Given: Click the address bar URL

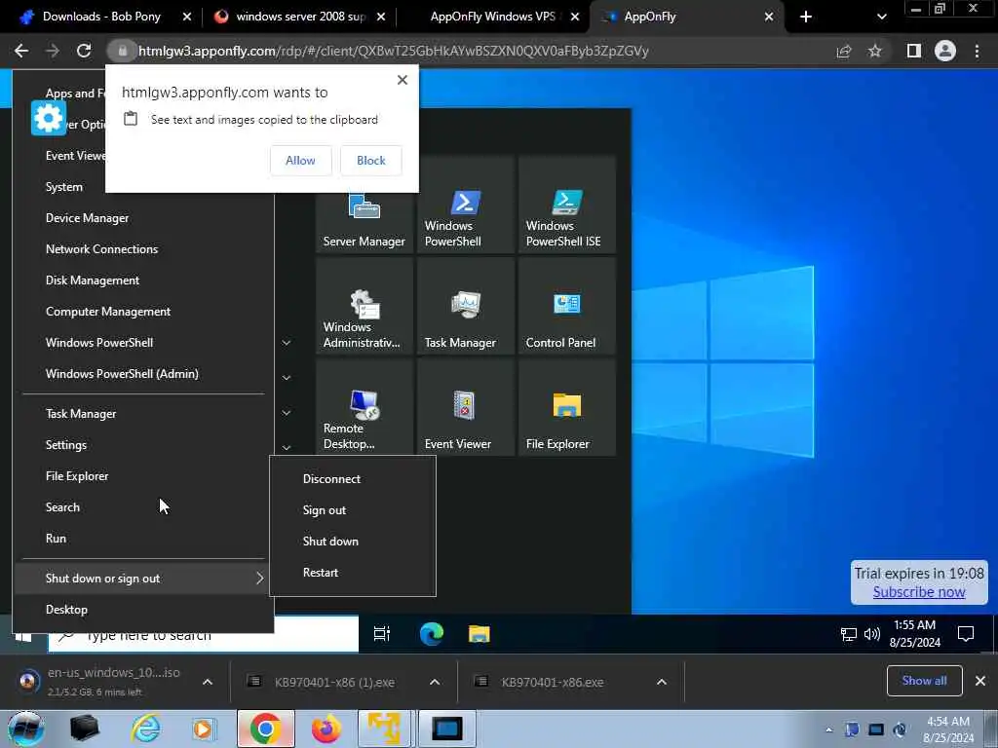Looking at the screenshot, I should (x=394, y=51).
